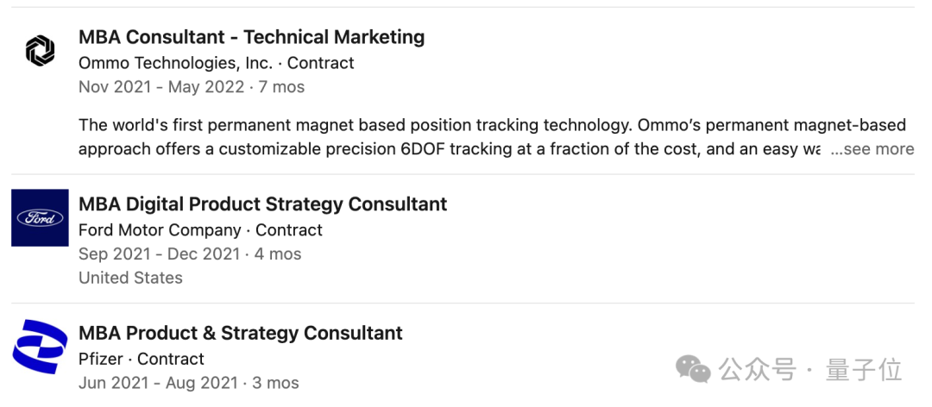932x407 pixels.
Task: Open the Ford Motor Company logo
Action: point(40,217)
